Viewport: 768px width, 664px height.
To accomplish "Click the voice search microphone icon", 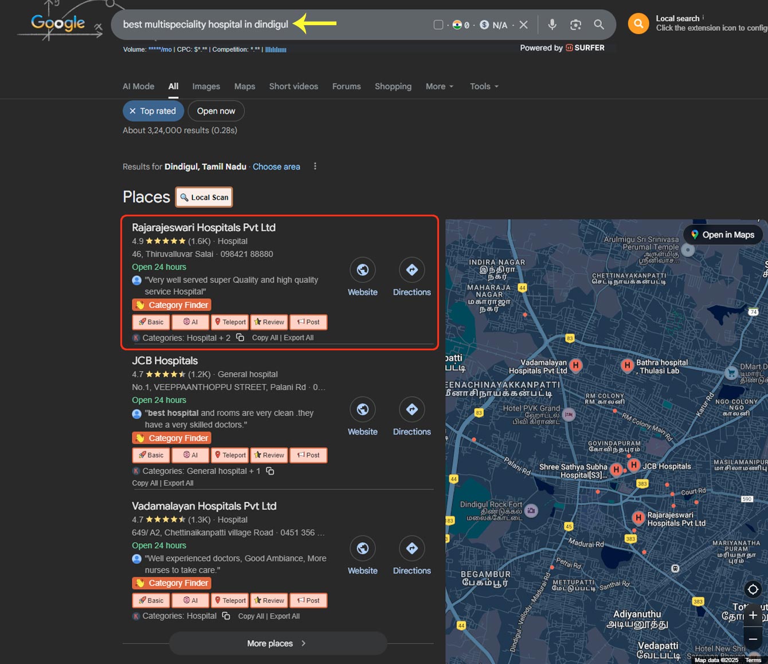I will [x=552, y=25].
